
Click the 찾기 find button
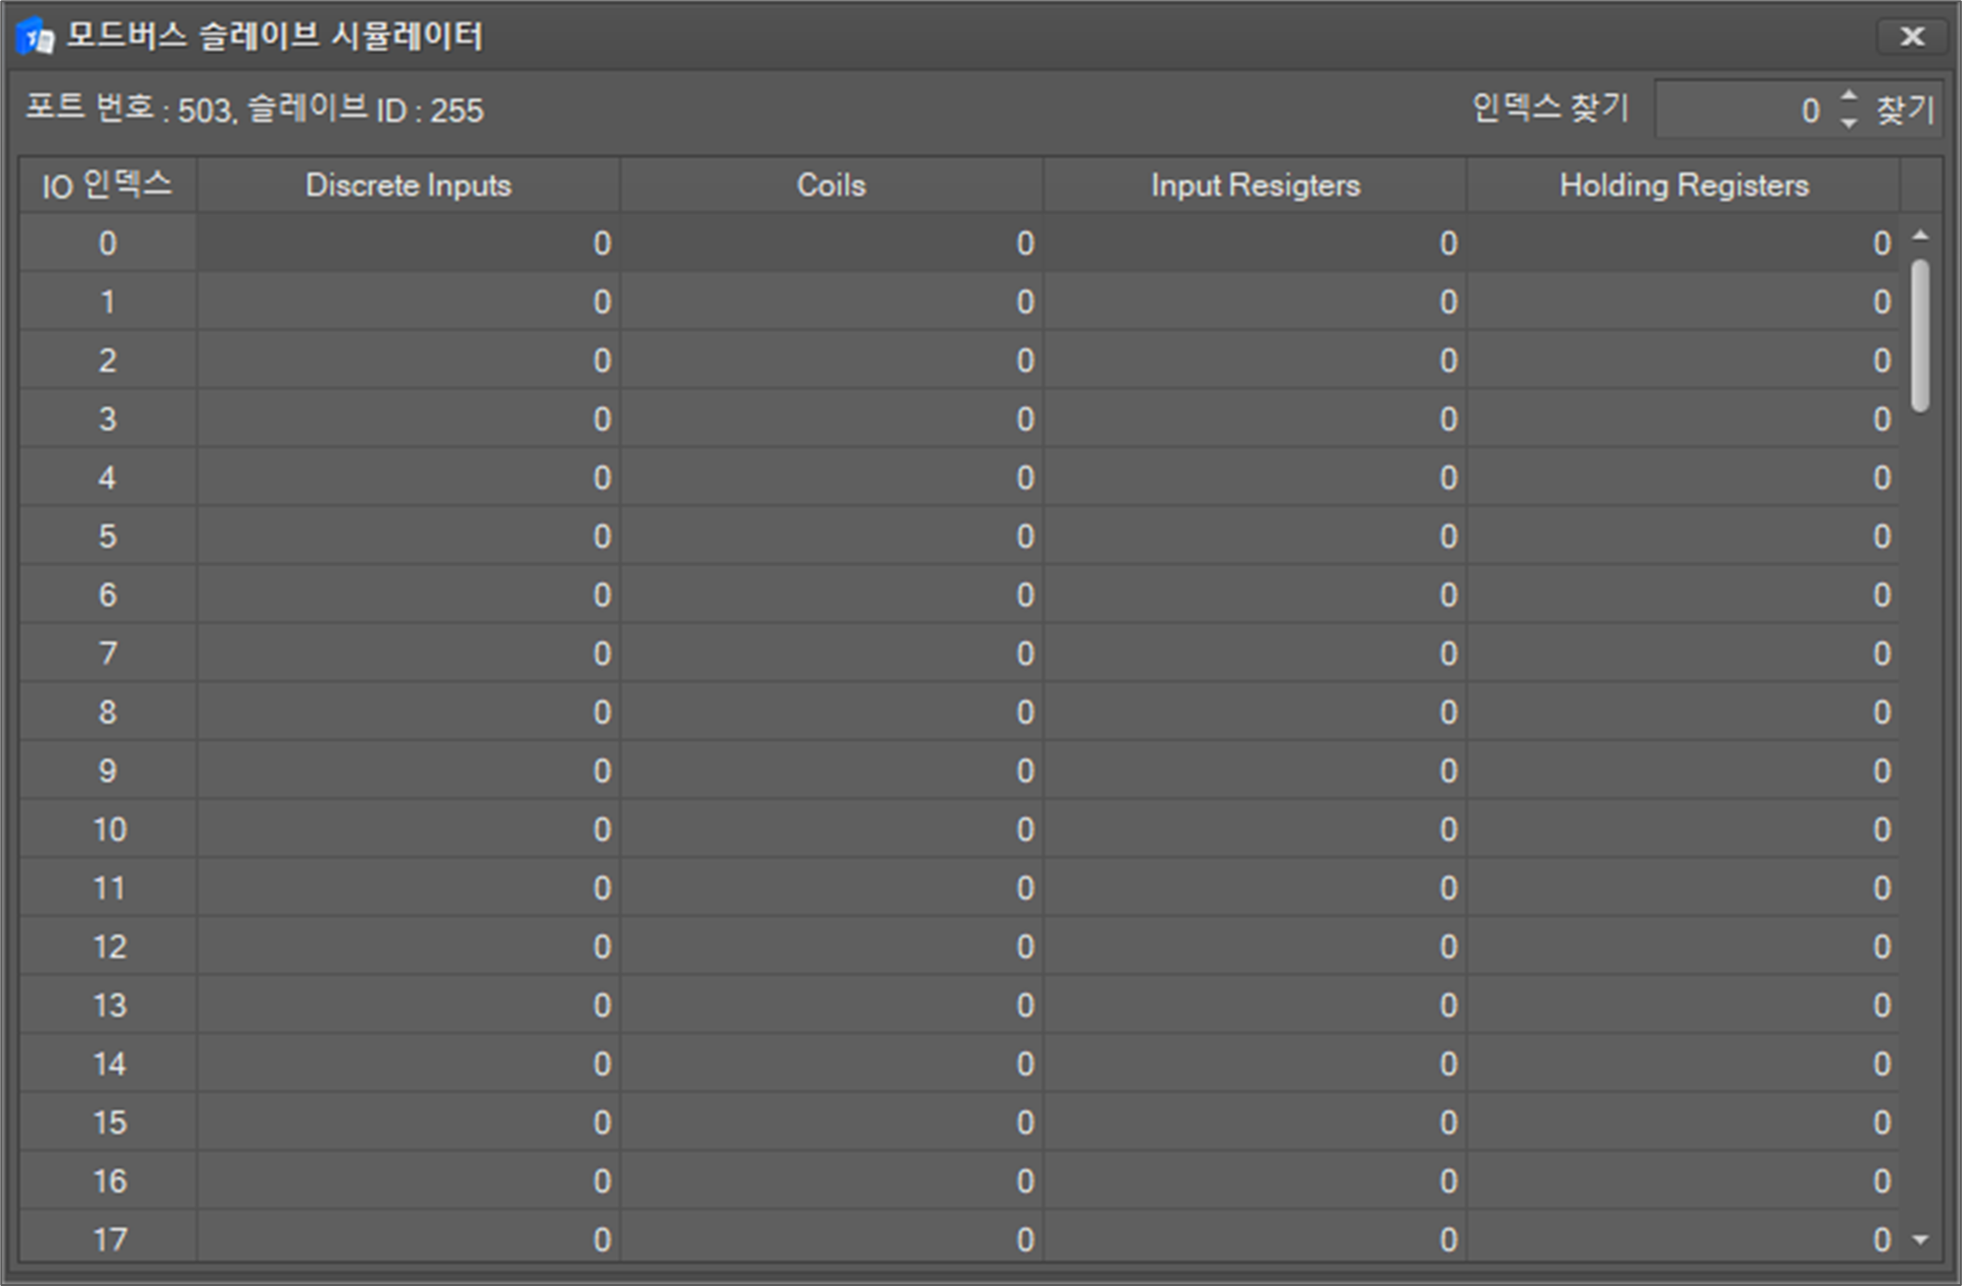click(1904, 110)
